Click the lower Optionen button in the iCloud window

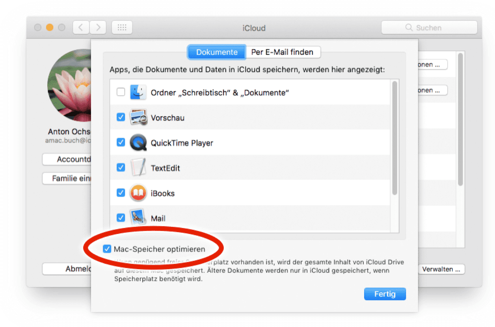pyautogui.click(x=432, y=90)
